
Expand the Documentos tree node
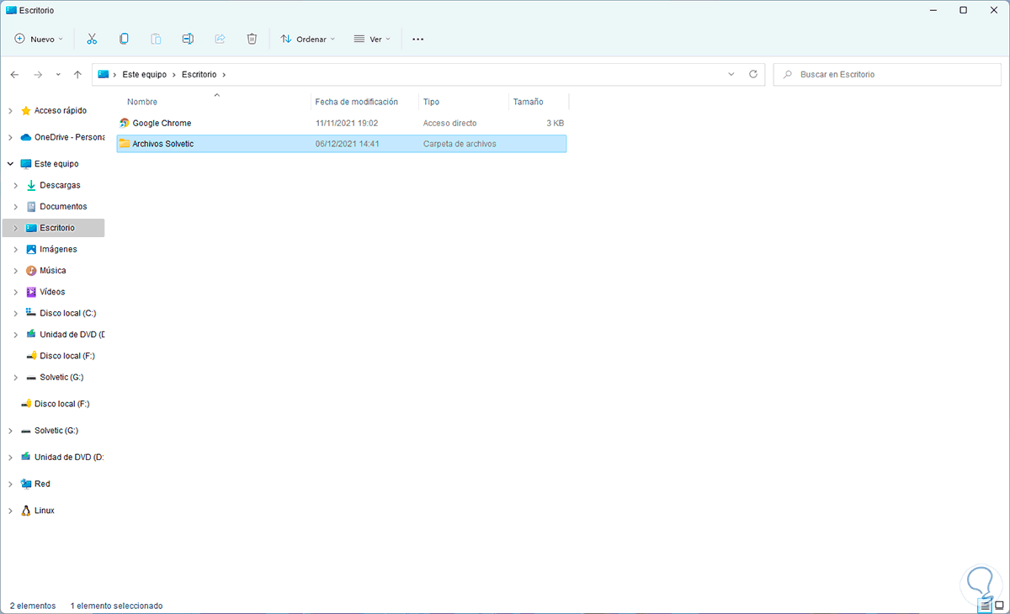(x=16, y=206)
